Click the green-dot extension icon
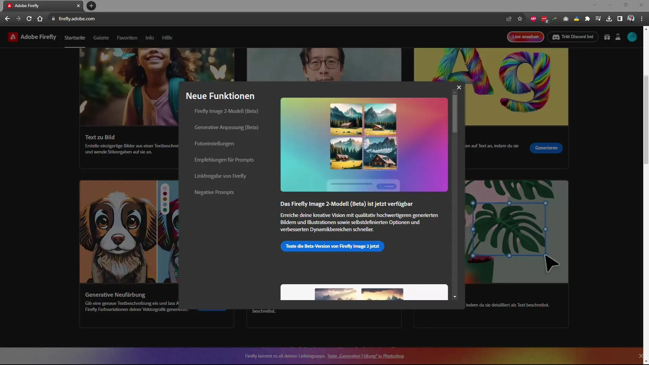The image size is (649, 365). (555, 19)
